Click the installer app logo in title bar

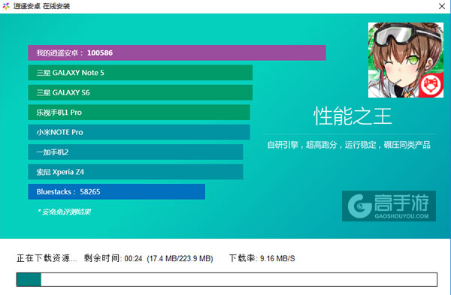[x=6, y=6]
